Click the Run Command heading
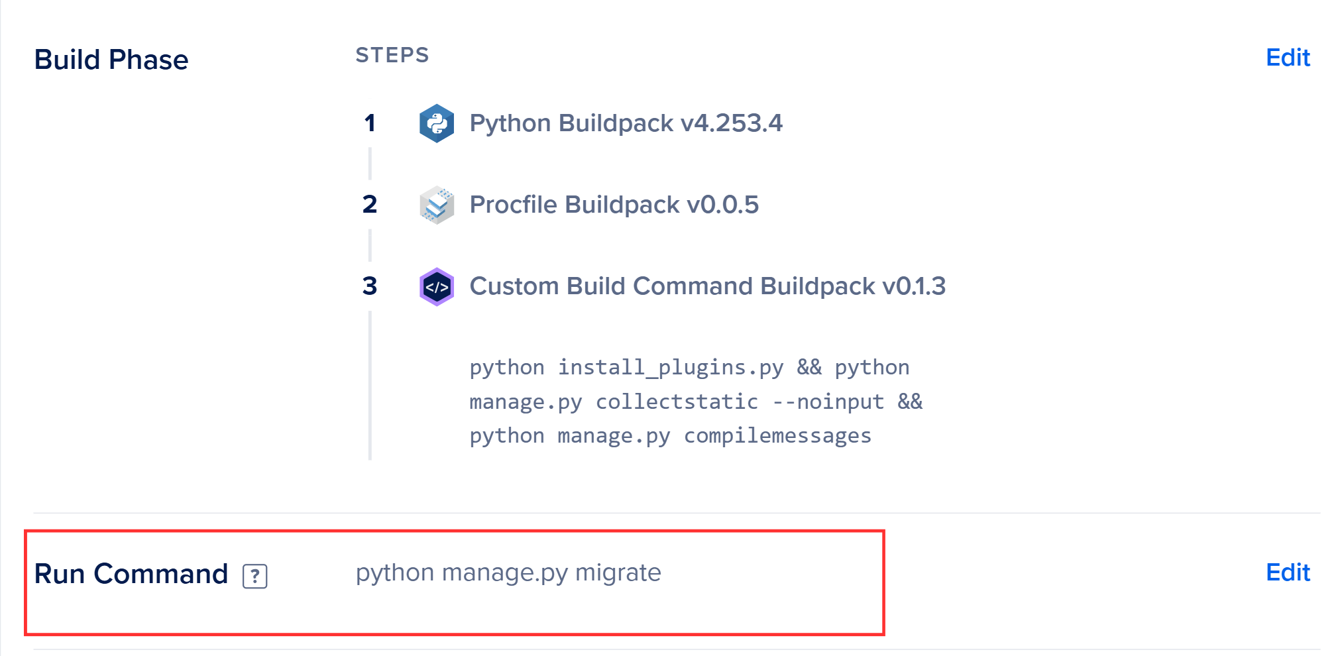Viewport: 1344px width, 656px height. [x=131, y=574]
